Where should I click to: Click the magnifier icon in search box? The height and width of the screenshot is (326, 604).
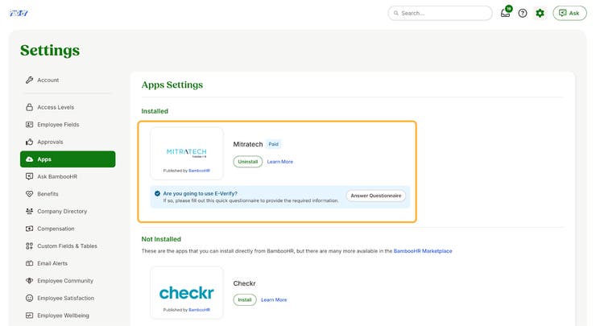(x=395, y=13)
